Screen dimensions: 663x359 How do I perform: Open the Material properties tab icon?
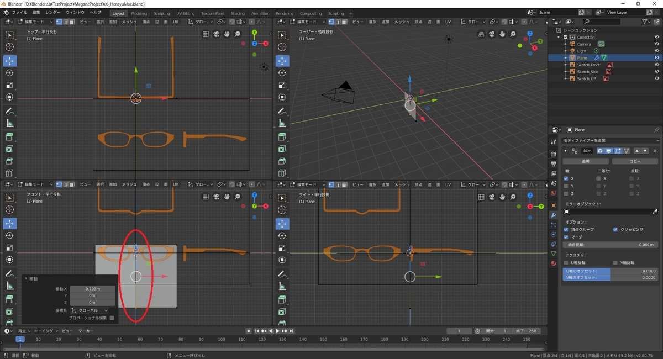click(554, 263)
